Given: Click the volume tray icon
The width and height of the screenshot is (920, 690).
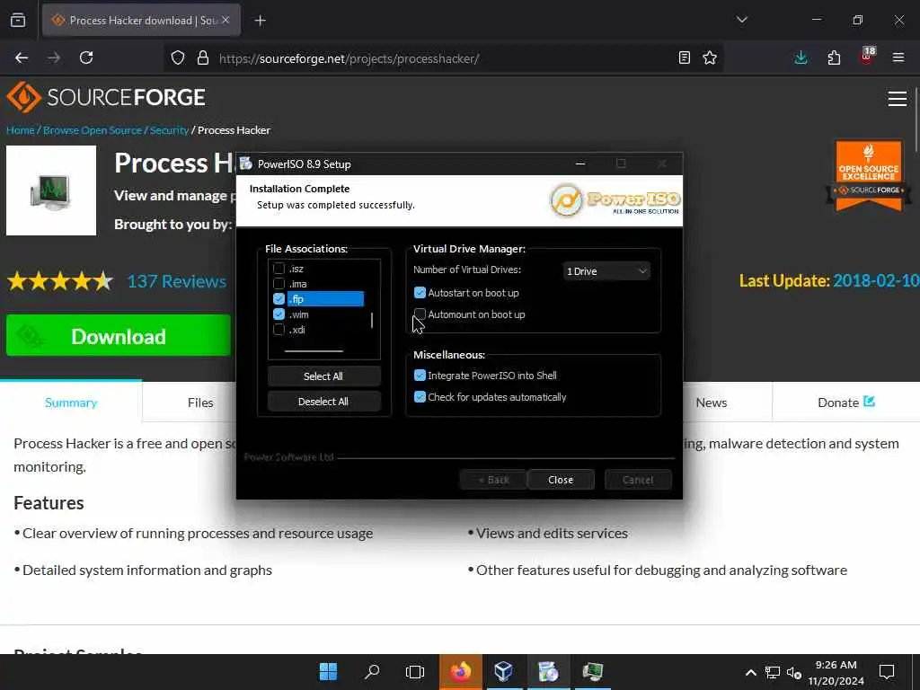Looking at the screenshot, I should coord(794,672).
